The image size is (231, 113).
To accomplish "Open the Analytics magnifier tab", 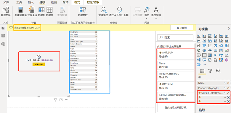I will (x=218, y=71).
